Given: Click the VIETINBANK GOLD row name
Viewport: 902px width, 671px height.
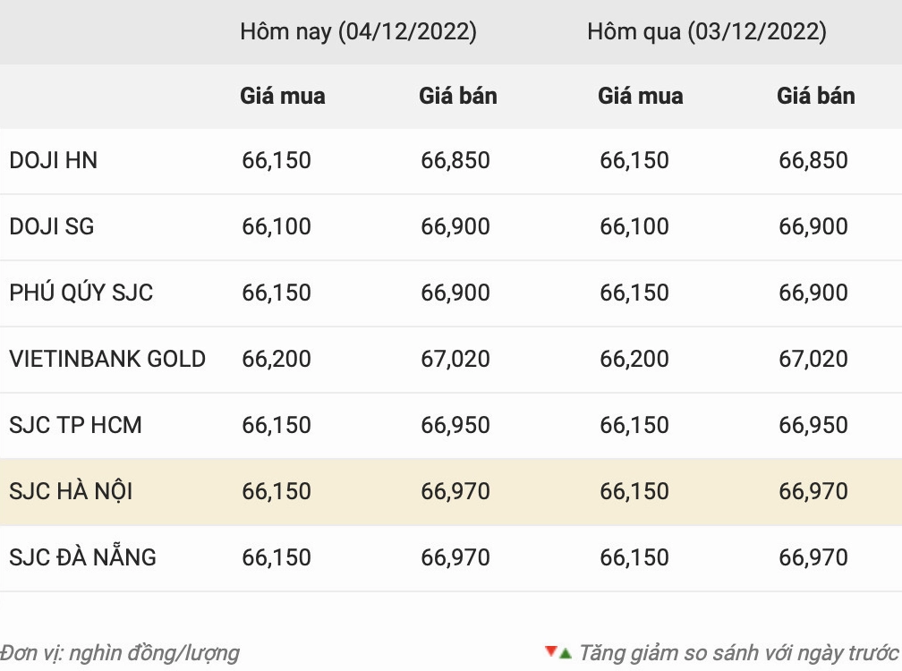Looking at the screenshot, I should 107,359.
